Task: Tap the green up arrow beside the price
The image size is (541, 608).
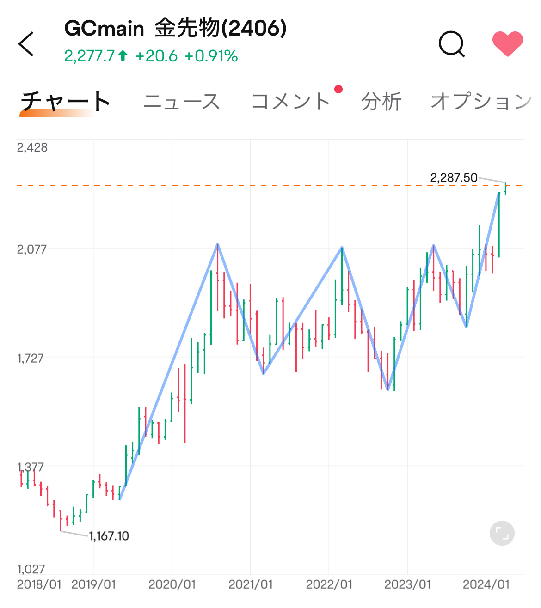Action: [122, 55]
